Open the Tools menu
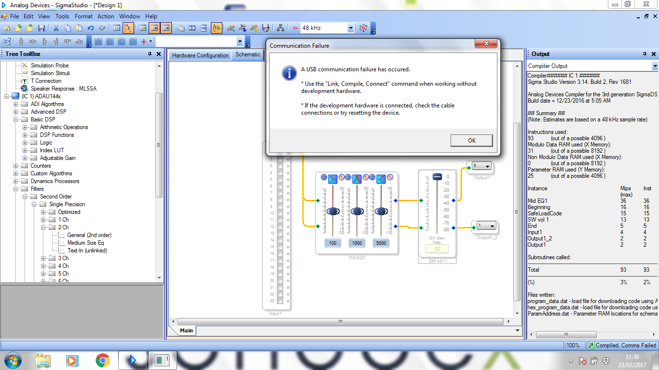The image size is (659, 370). point(62,16)
